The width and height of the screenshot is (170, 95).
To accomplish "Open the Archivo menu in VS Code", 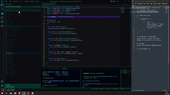I will 6,1.
